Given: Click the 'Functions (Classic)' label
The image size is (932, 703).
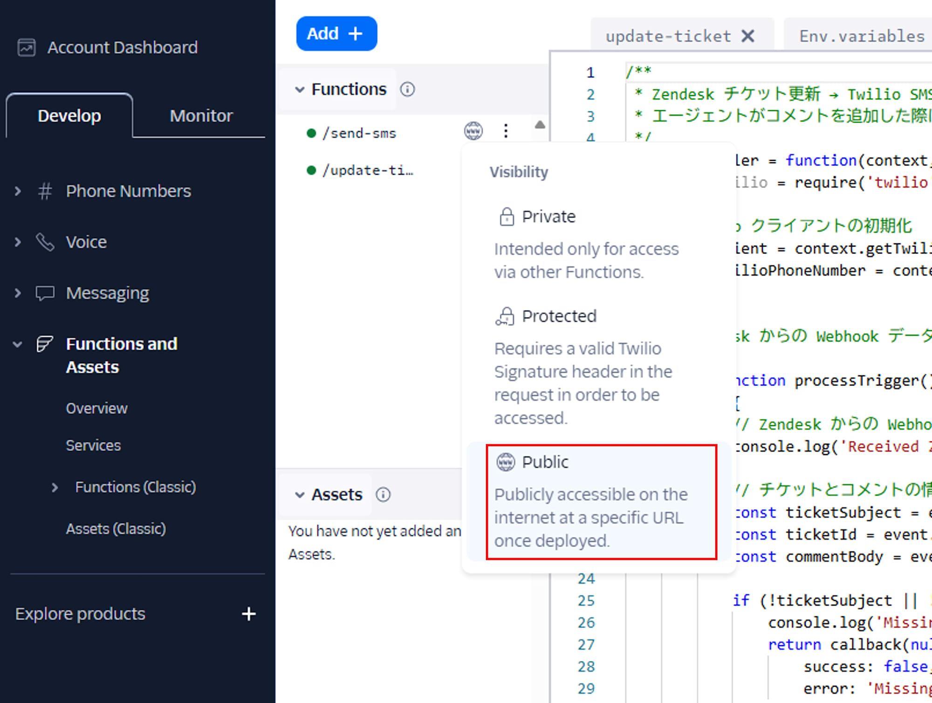Looking at the screenshot, I should click(136, 487).
